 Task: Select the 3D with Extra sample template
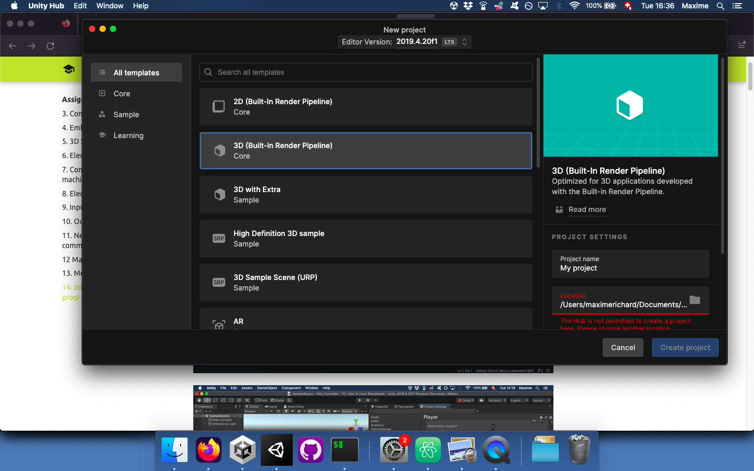(365, 195)
